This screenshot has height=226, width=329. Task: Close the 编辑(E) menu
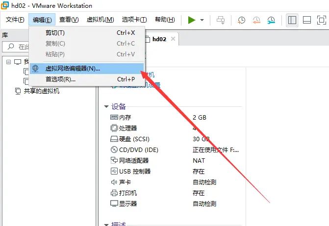click(42, 20)
